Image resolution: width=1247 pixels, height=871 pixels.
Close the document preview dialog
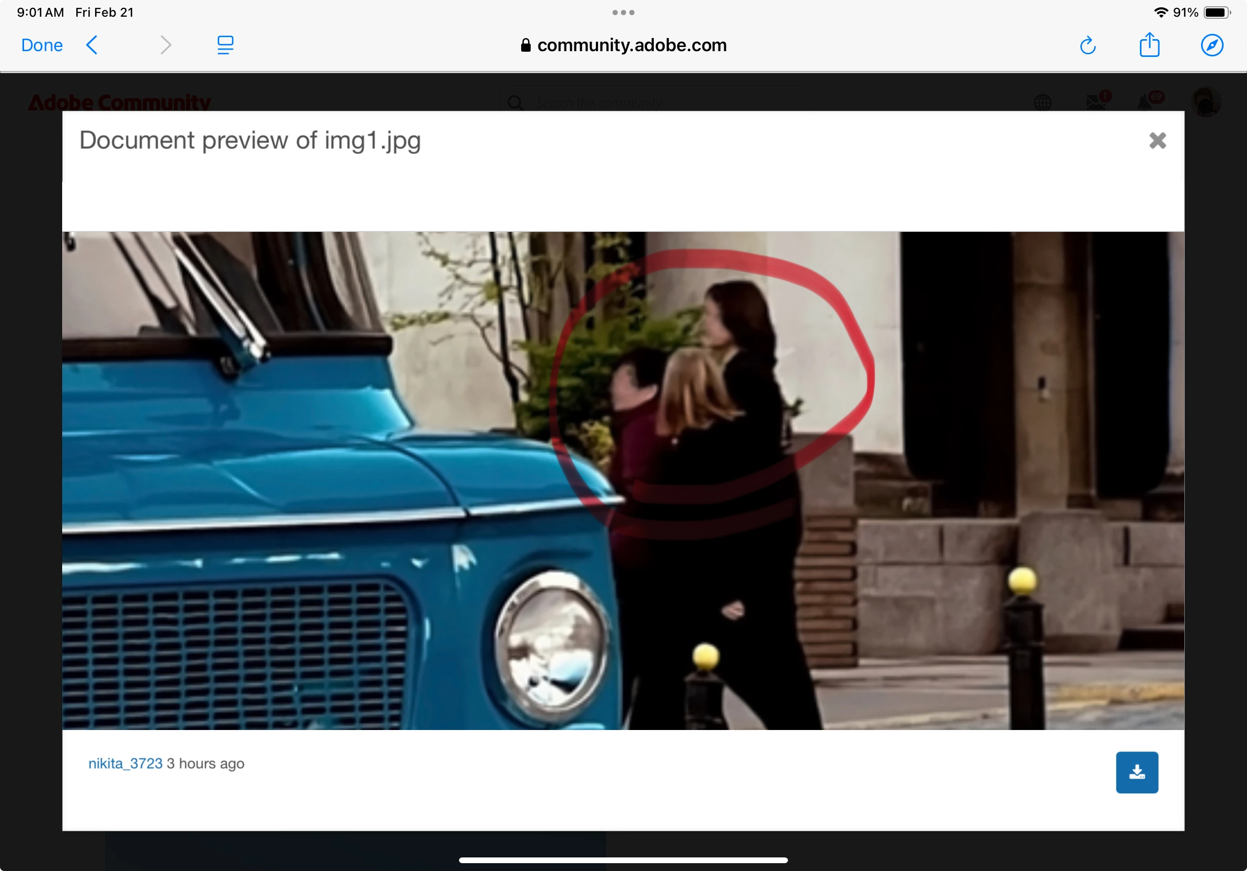coord(1157,140)
